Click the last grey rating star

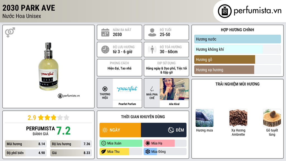click(x=66, y=117)
